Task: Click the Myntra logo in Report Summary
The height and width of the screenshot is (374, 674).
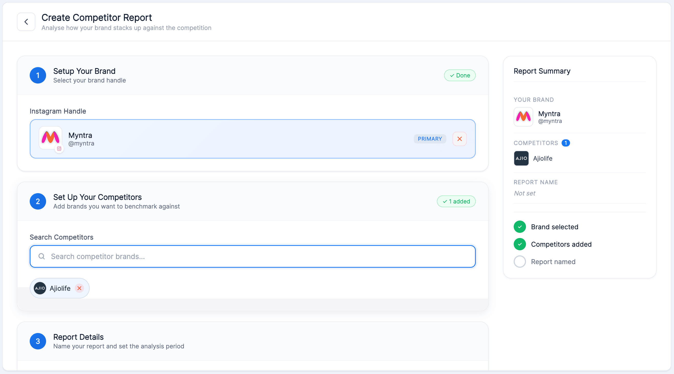Action: point(523,117)
